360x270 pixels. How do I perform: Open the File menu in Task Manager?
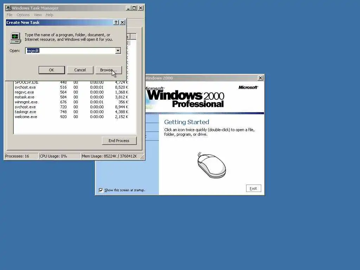coord(9,15)
